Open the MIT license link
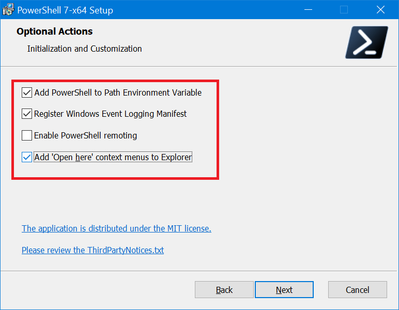 (x=116, y=228)
